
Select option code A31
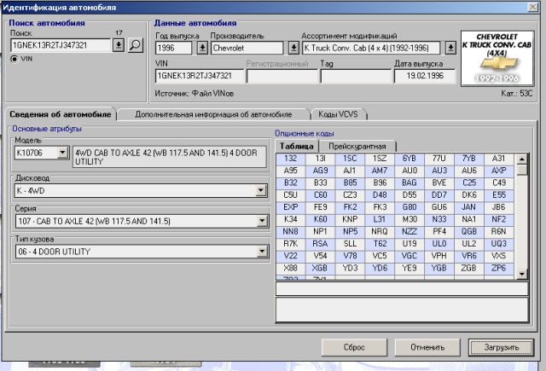click(498, 159)
